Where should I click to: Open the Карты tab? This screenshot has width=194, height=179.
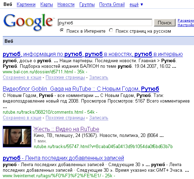pyautogui.click(x=47, y=5)
